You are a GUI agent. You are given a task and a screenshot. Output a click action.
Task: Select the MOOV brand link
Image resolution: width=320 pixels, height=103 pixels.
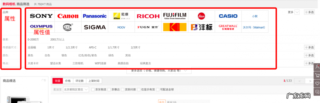[121, 27]
